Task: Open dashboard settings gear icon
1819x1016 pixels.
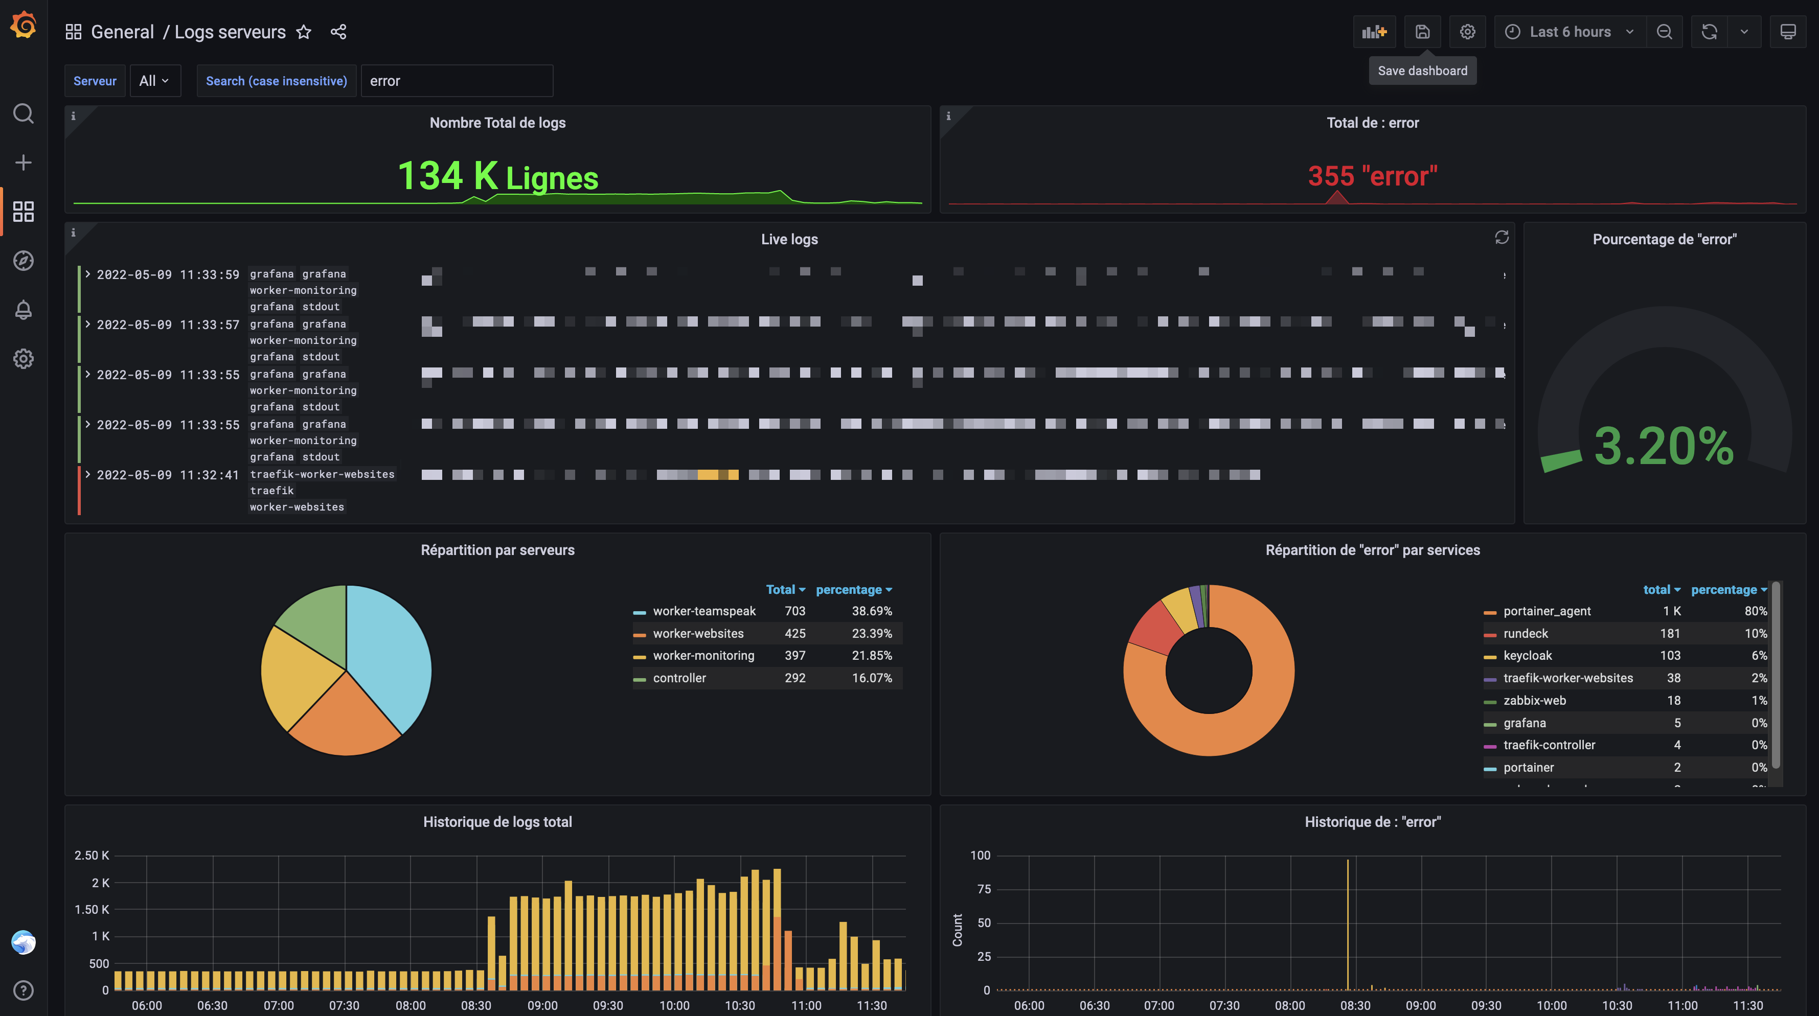Action: pos(1467,32)
